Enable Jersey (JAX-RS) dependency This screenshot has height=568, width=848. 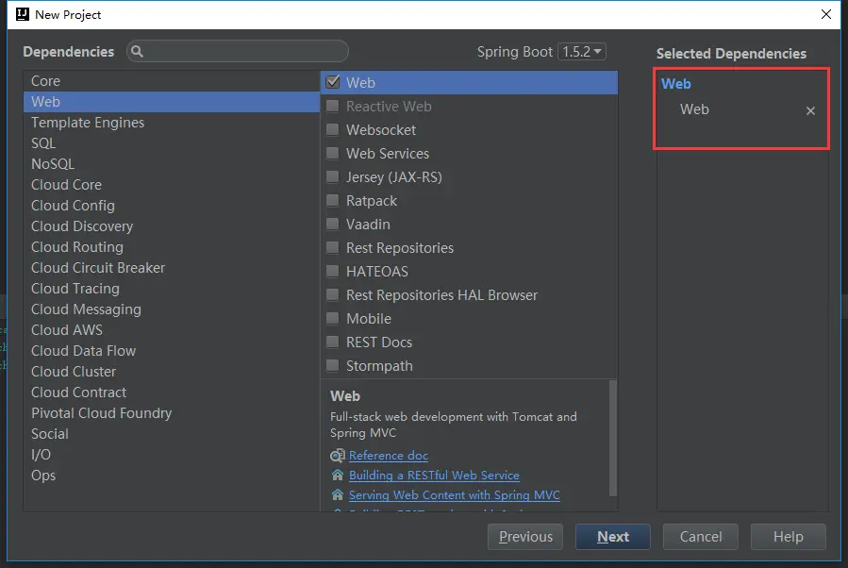point(333,176)
